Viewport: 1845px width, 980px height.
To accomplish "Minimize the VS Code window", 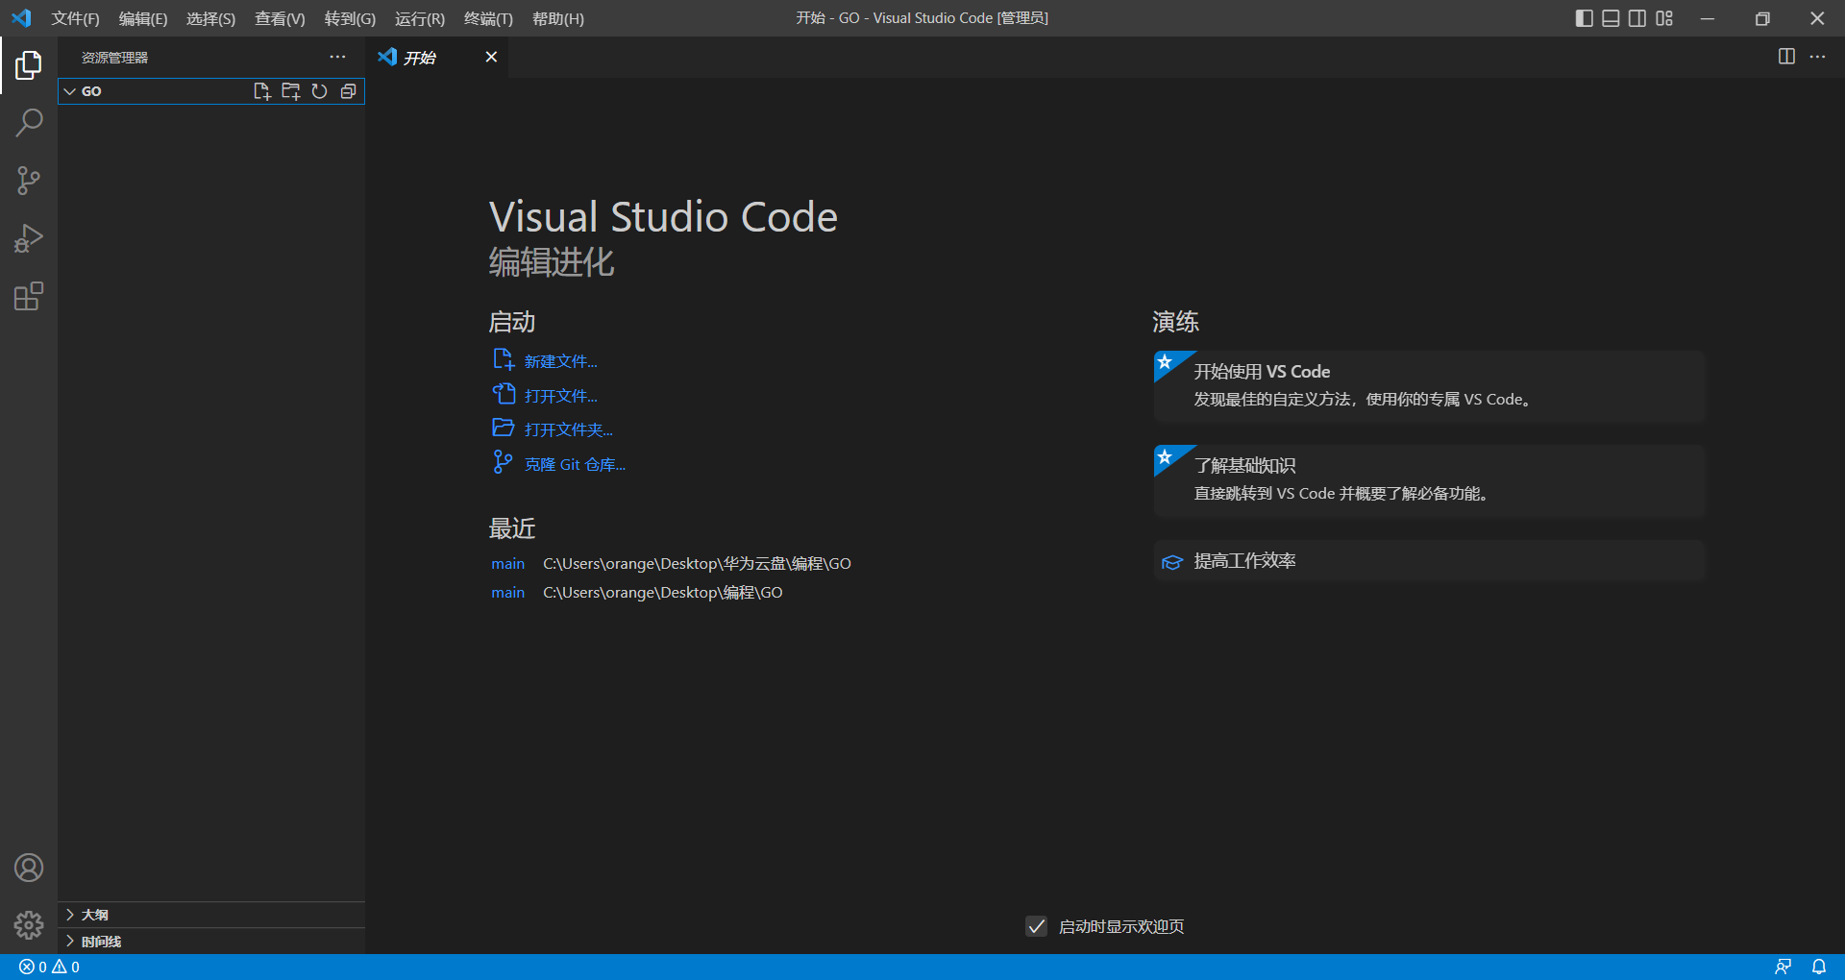I will pyautogui.click(x=1708, y=18).
